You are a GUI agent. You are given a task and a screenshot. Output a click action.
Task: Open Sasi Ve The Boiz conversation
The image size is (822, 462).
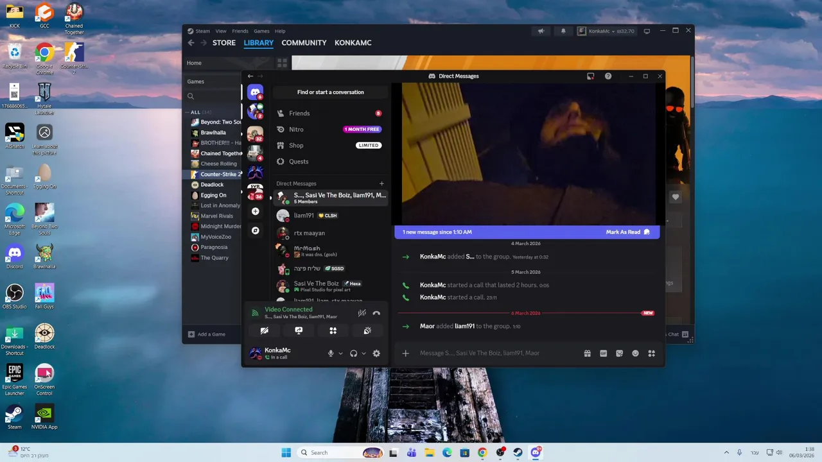(330, 286)
